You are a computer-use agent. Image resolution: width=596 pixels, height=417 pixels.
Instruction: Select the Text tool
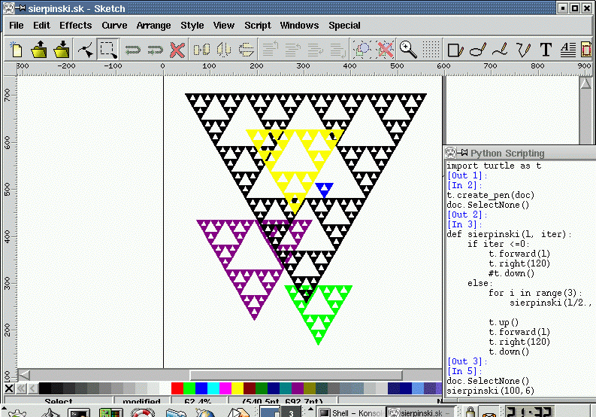click(x=546, y=50)
